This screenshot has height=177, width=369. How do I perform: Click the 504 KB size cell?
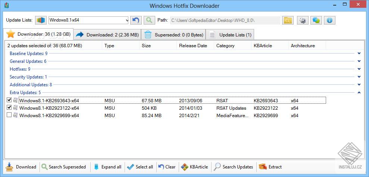[149, 108]
